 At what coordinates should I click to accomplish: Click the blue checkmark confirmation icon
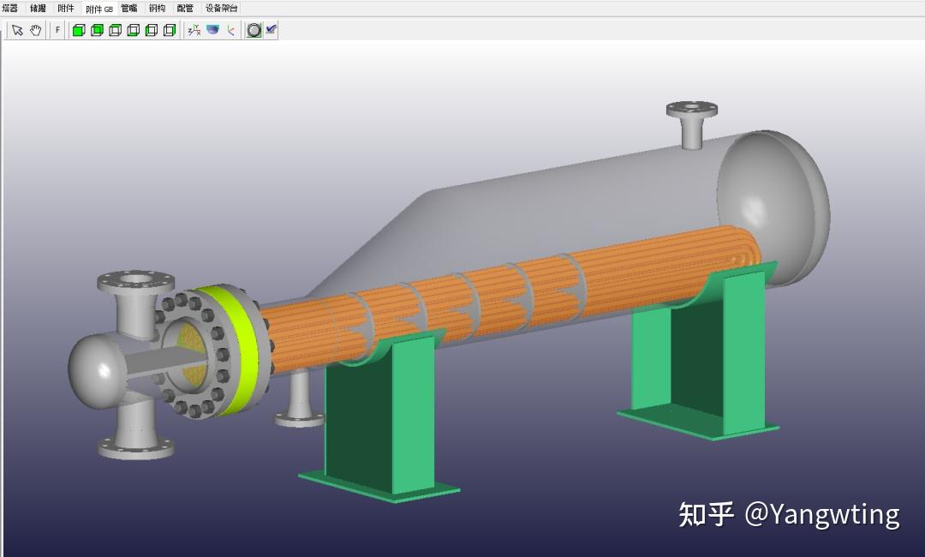(271, 28)
